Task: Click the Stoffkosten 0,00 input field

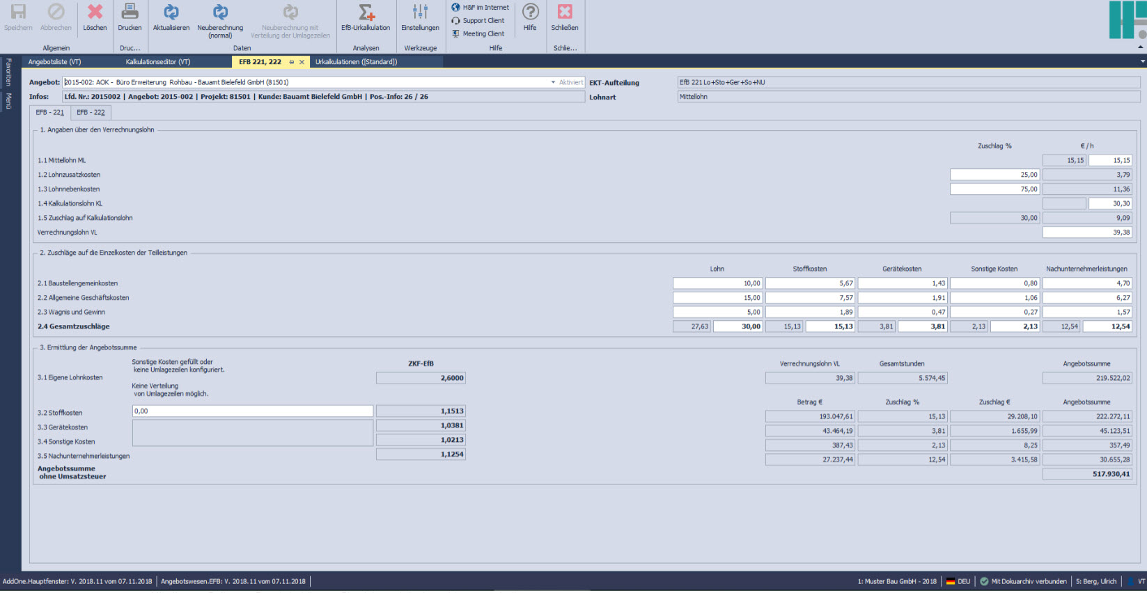Action: point(252,411)
